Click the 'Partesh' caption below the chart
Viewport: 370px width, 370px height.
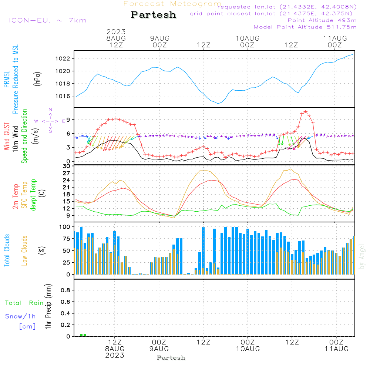[171, 358]
